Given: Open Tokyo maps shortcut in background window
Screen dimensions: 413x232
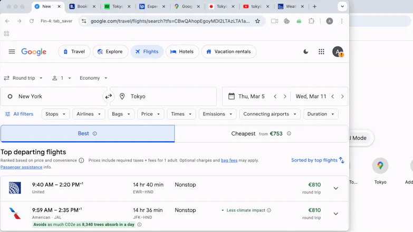Looking at the screenshot, I should coord(380,170).
